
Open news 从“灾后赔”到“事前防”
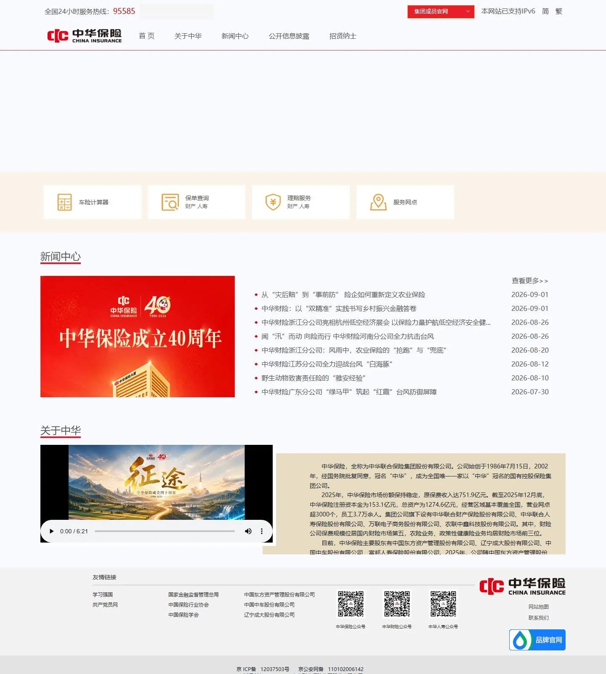point(343,294)
